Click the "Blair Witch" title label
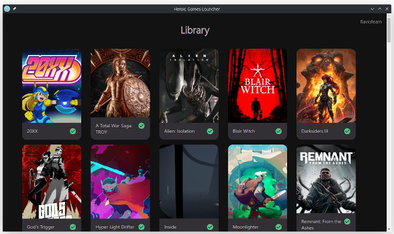Viewport: 394px width, 234px height. tap(244, 131)
